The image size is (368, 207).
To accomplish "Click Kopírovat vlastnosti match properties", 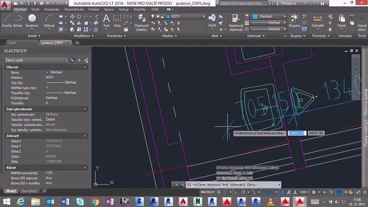I will (236, 22).
